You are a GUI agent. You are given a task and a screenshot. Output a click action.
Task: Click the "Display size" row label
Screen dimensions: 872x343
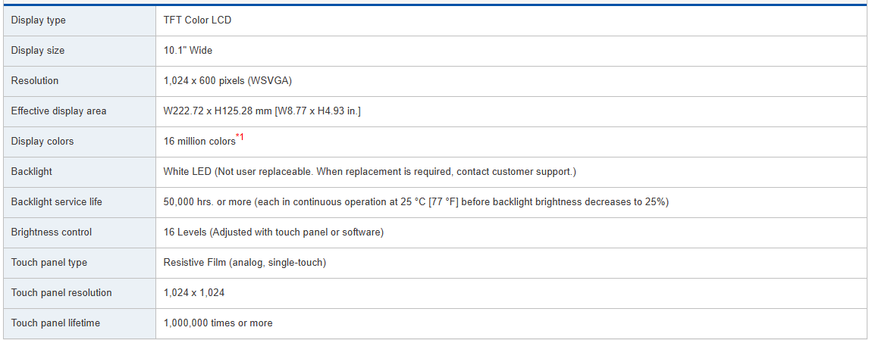click(x=38, y=51)
